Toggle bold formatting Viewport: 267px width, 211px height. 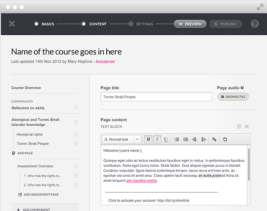pyautogui.click(x=148, y=139)
